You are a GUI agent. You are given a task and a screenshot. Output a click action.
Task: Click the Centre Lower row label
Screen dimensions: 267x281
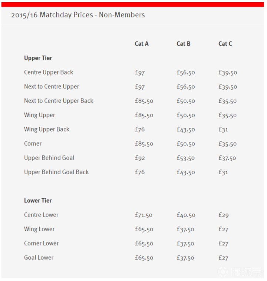point(41,215)
